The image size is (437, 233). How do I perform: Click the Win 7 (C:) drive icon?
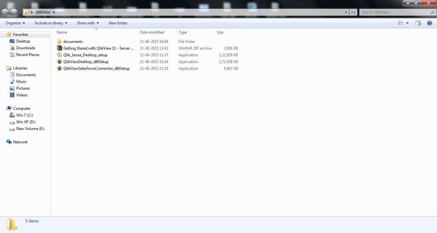coord(12,115)
